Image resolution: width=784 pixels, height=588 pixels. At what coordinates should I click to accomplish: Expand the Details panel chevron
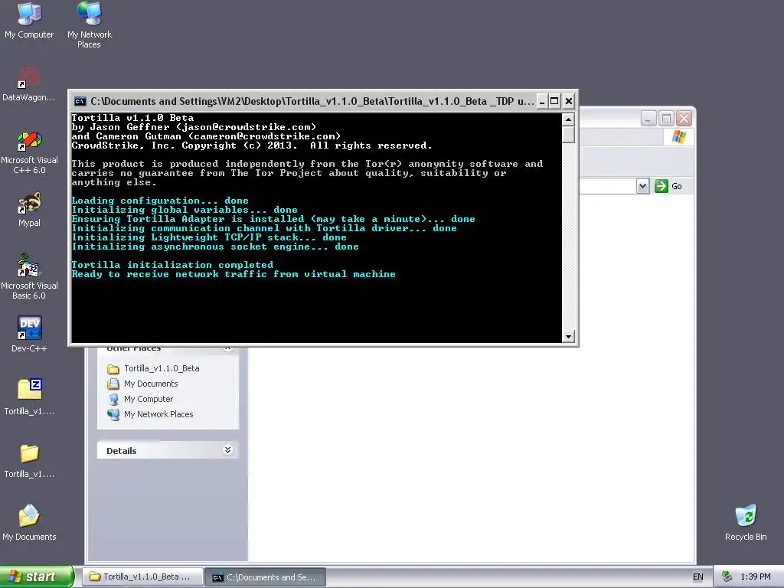[227, 450]
